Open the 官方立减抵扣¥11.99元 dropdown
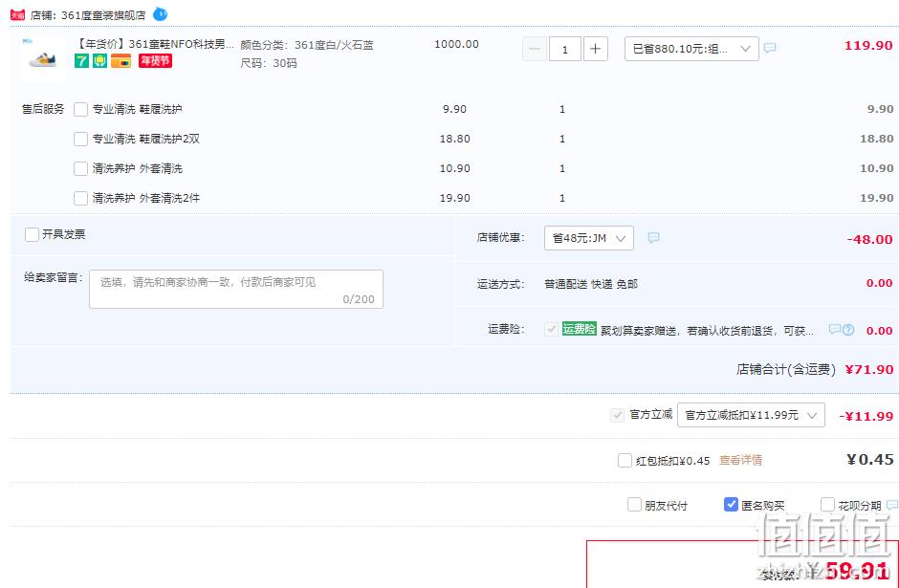This screenshot has width=899, height=588. (751, 416)
